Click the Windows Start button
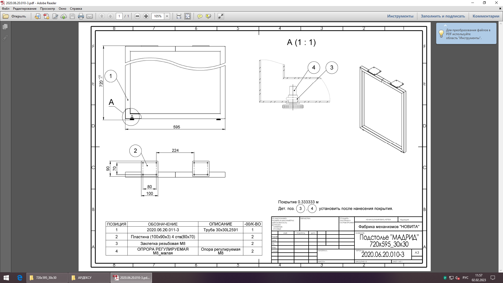Viewport: 503px width, 283px height. point(6,278)
